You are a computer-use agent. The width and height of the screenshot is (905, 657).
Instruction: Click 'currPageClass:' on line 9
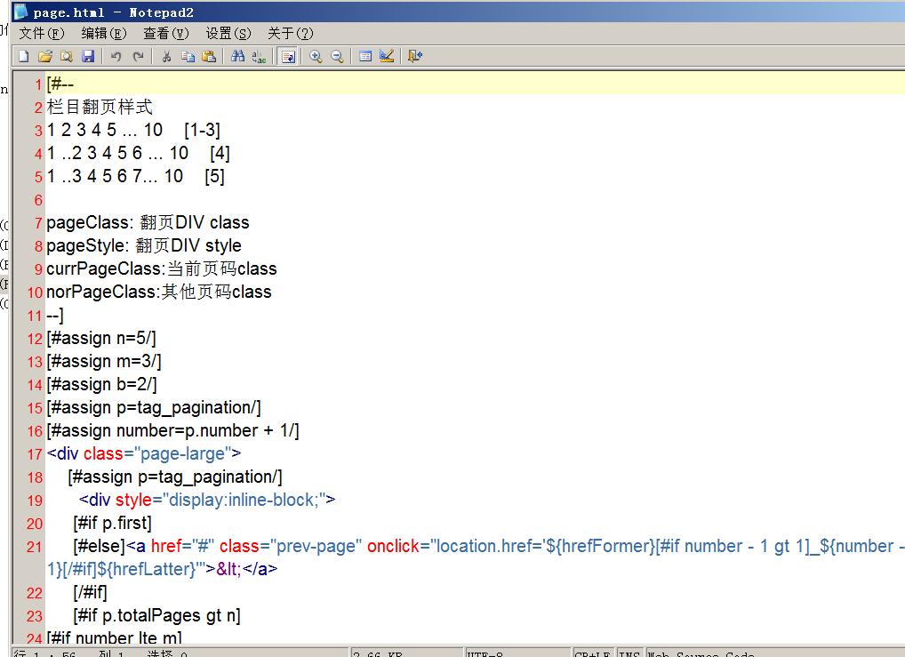click(106, 269)
